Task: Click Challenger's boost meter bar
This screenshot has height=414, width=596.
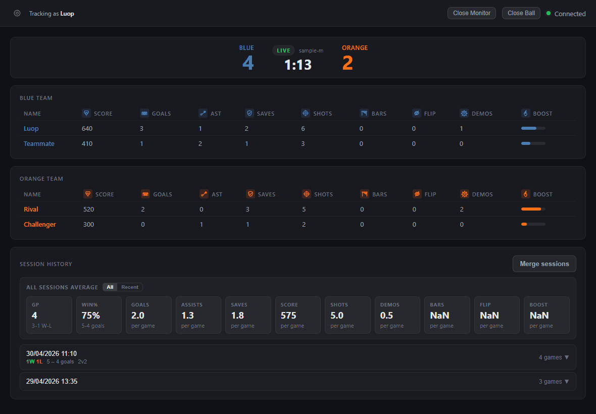Action: (x=533, y=224)
